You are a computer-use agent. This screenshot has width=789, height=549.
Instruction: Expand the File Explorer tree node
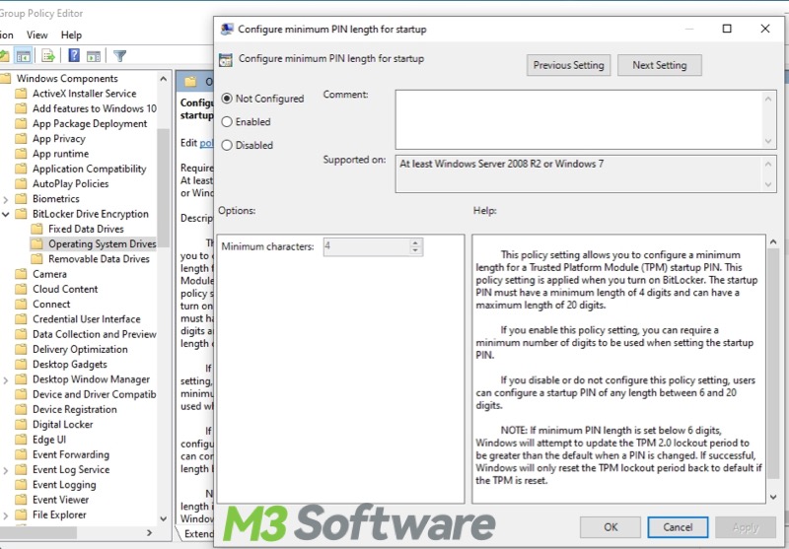click(x=6, y=515)
